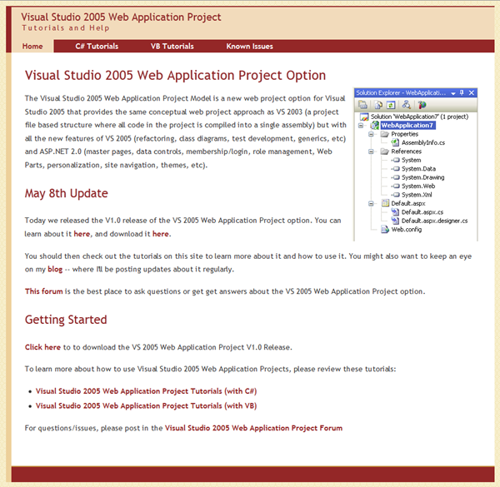The image size is (500, 487).
Task: Click the Default.aspx.designer.cs file icon
Action: point(395,221)
